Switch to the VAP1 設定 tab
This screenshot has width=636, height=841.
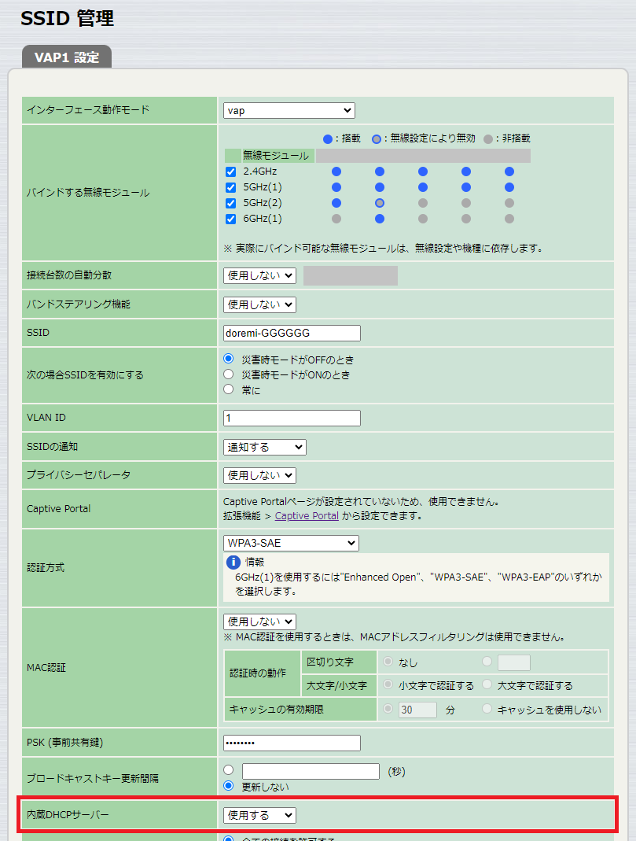tap(67, 57)
